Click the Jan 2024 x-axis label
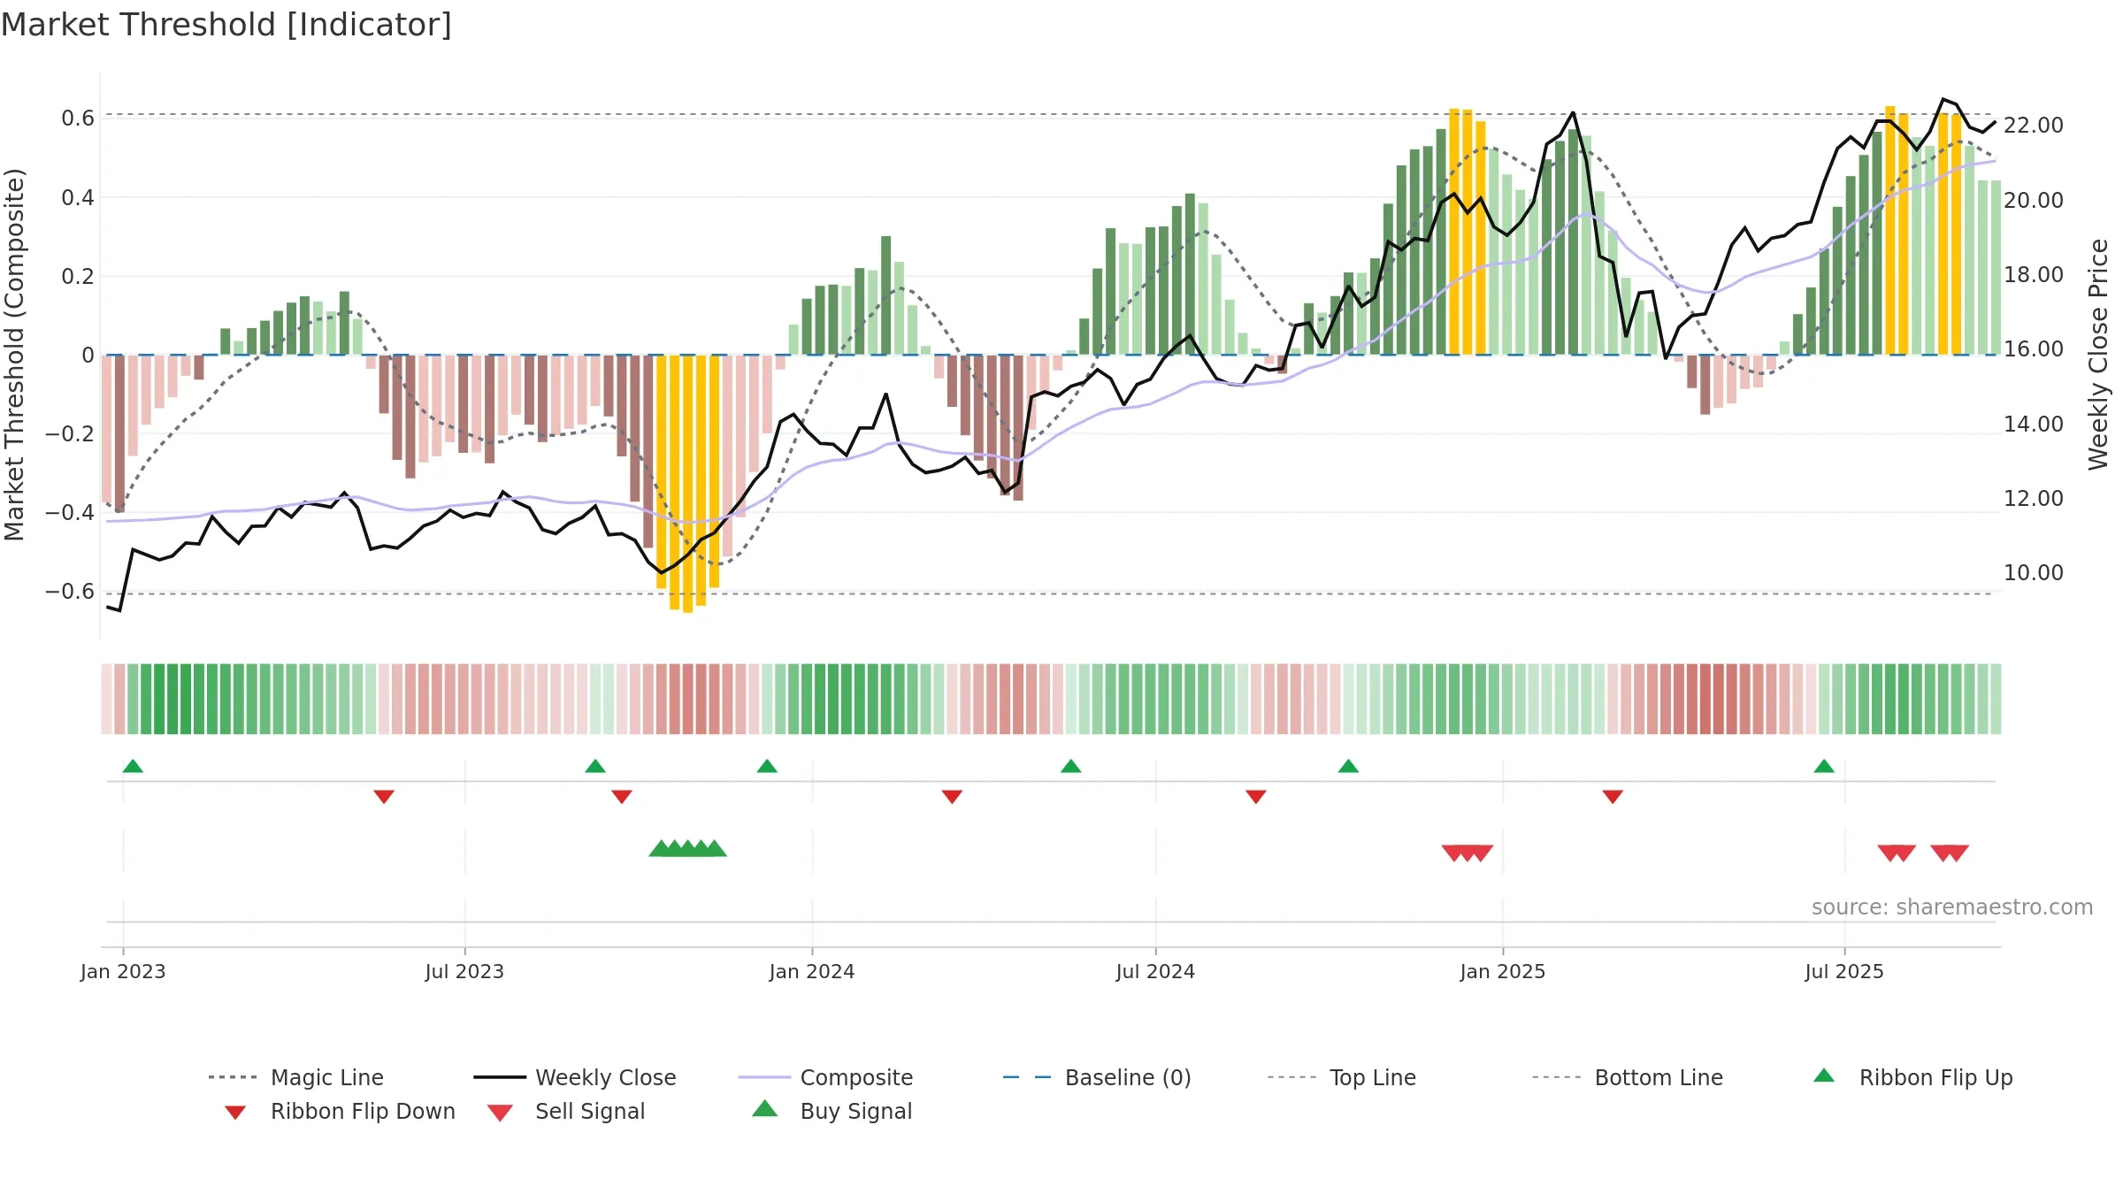Screen dimensions: 2123x1194 812,971
